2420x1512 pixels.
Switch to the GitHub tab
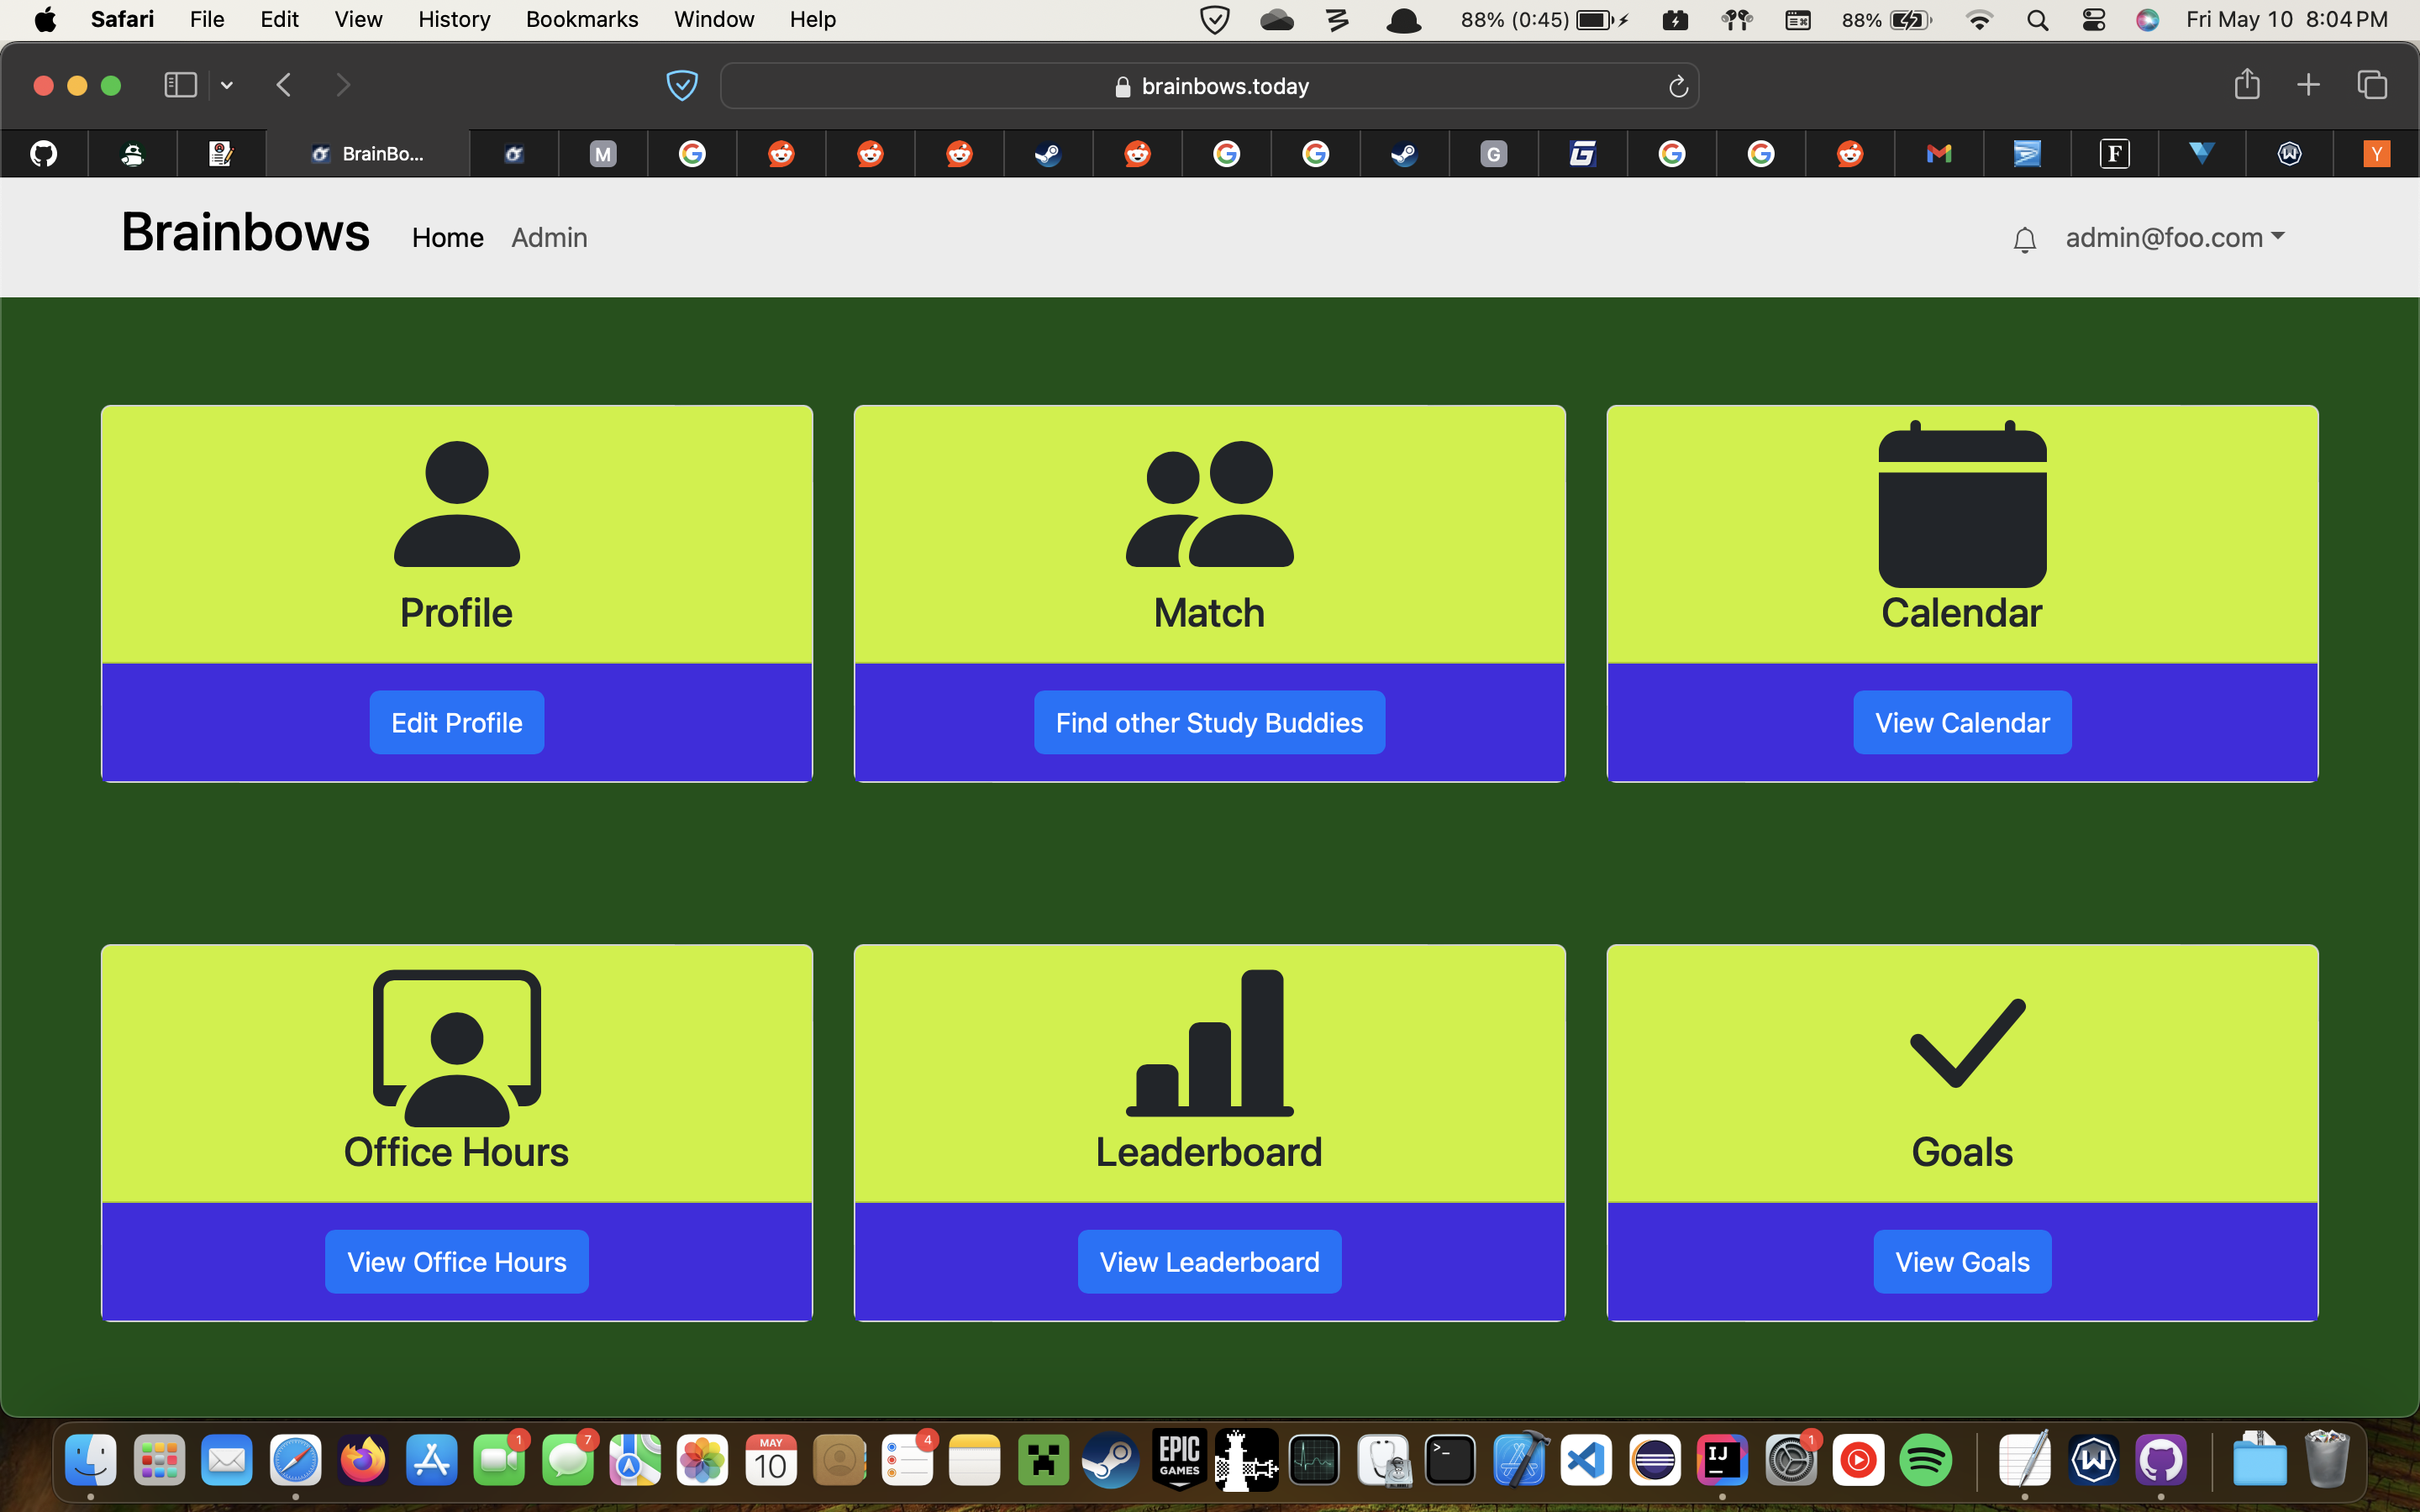pos(43,154)
